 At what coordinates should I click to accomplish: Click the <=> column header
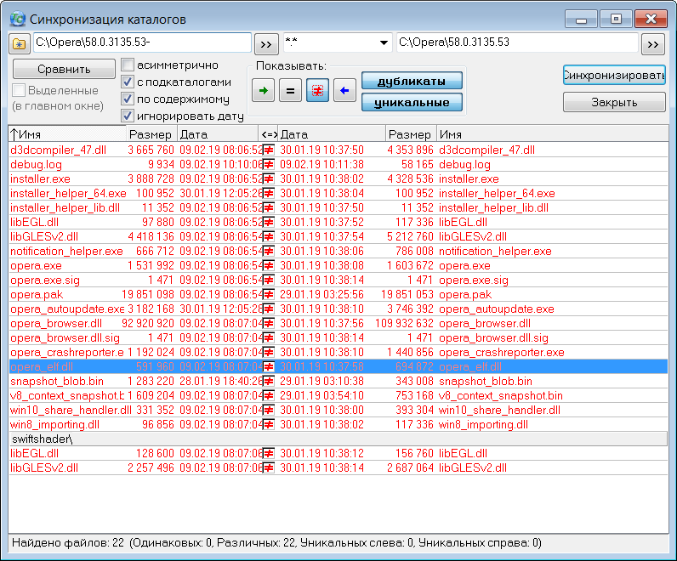point(268,134)
